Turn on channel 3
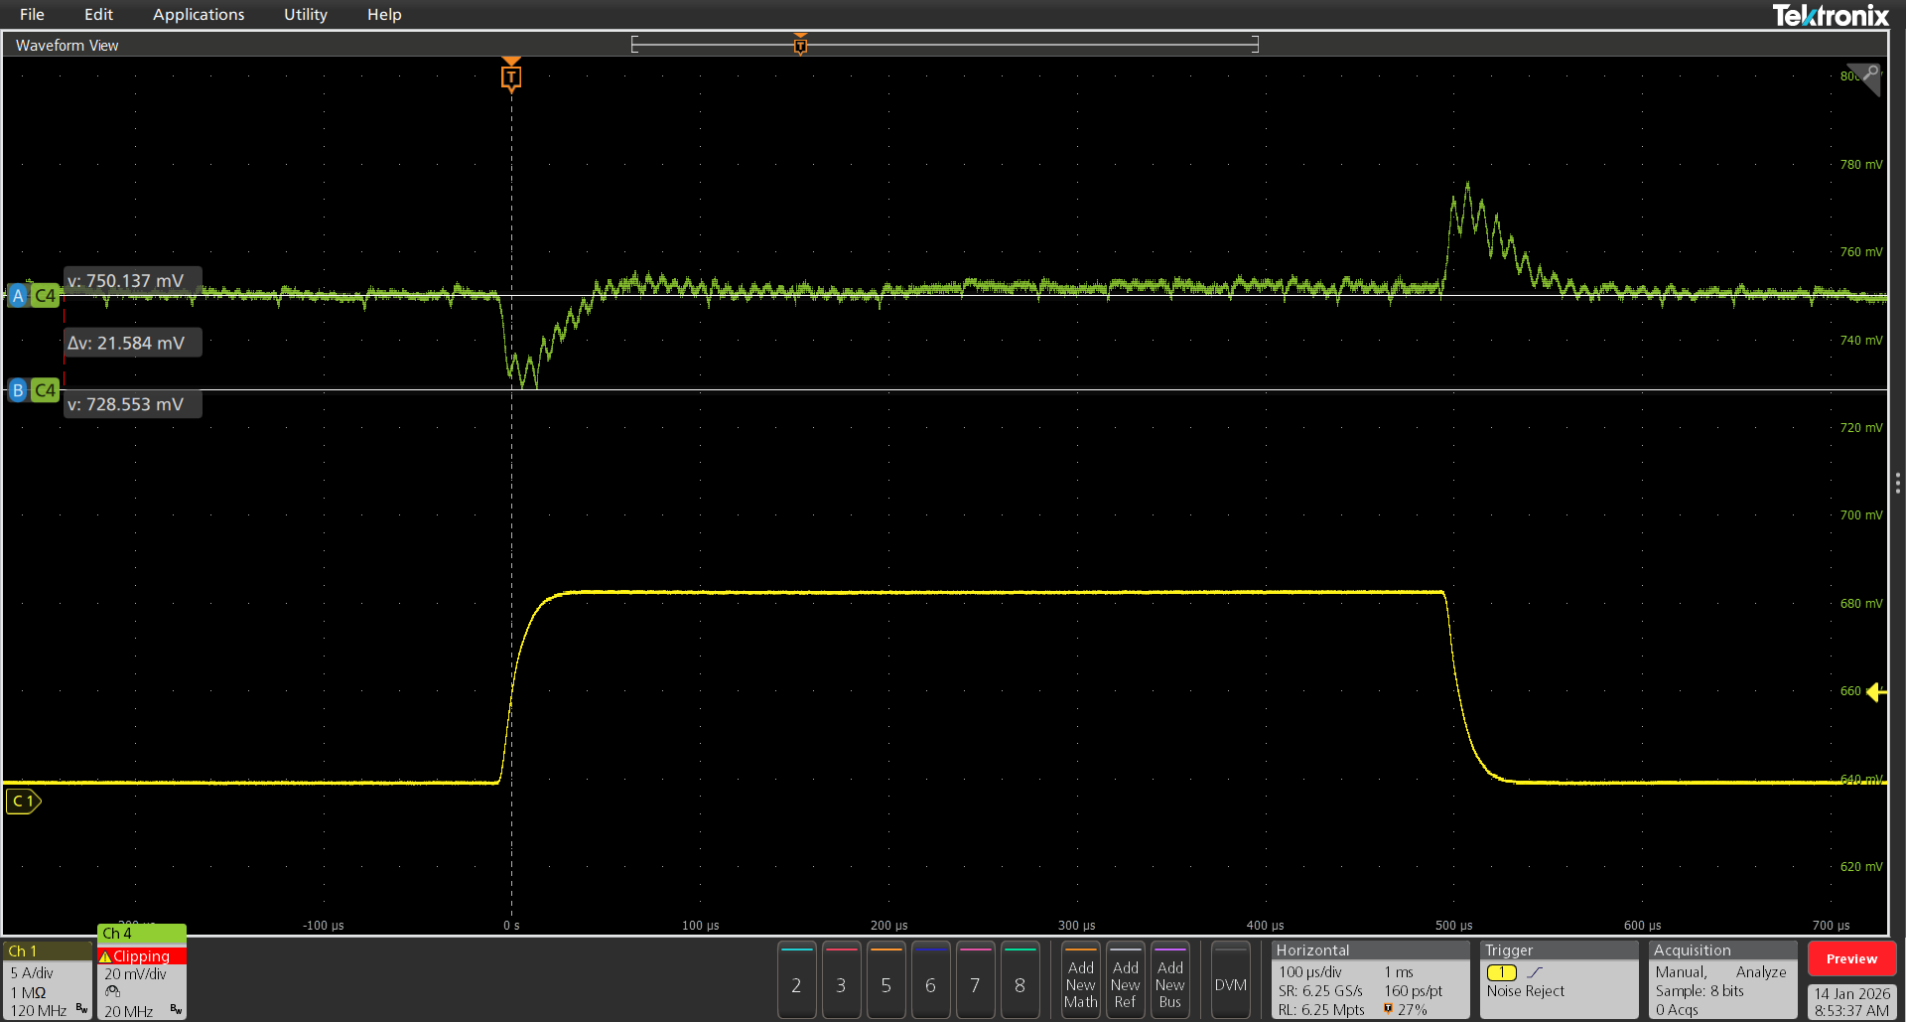This screenshot has width=1906, height=1022. click(x=841, y=980)
